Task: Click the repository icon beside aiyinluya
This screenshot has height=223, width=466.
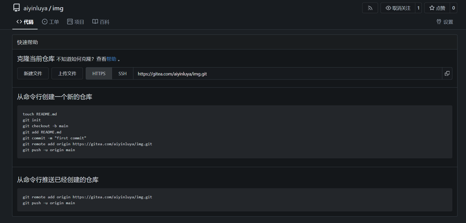Action: point(16,8)
